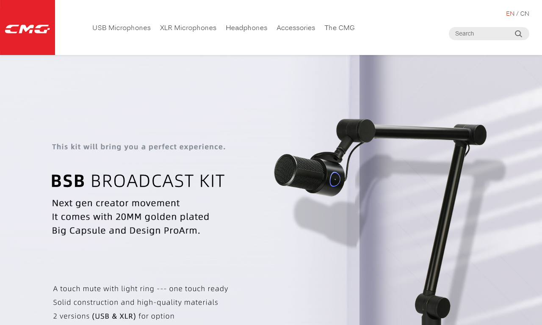Click the 'Next gen creator movement' line
Viewport: 542px width, 325px height.
click(x=116, y=203)
